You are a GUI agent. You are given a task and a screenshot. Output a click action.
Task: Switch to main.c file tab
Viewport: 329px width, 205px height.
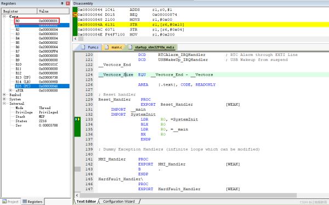tap(114, 47)
